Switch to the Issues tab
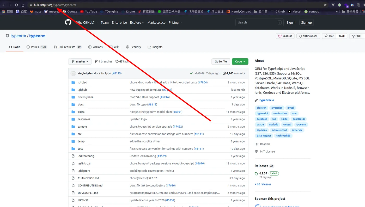 pyautogui.click(x=36, y=47)
